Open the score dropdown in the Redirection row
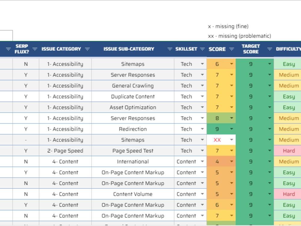 click(x=232, y=129)
